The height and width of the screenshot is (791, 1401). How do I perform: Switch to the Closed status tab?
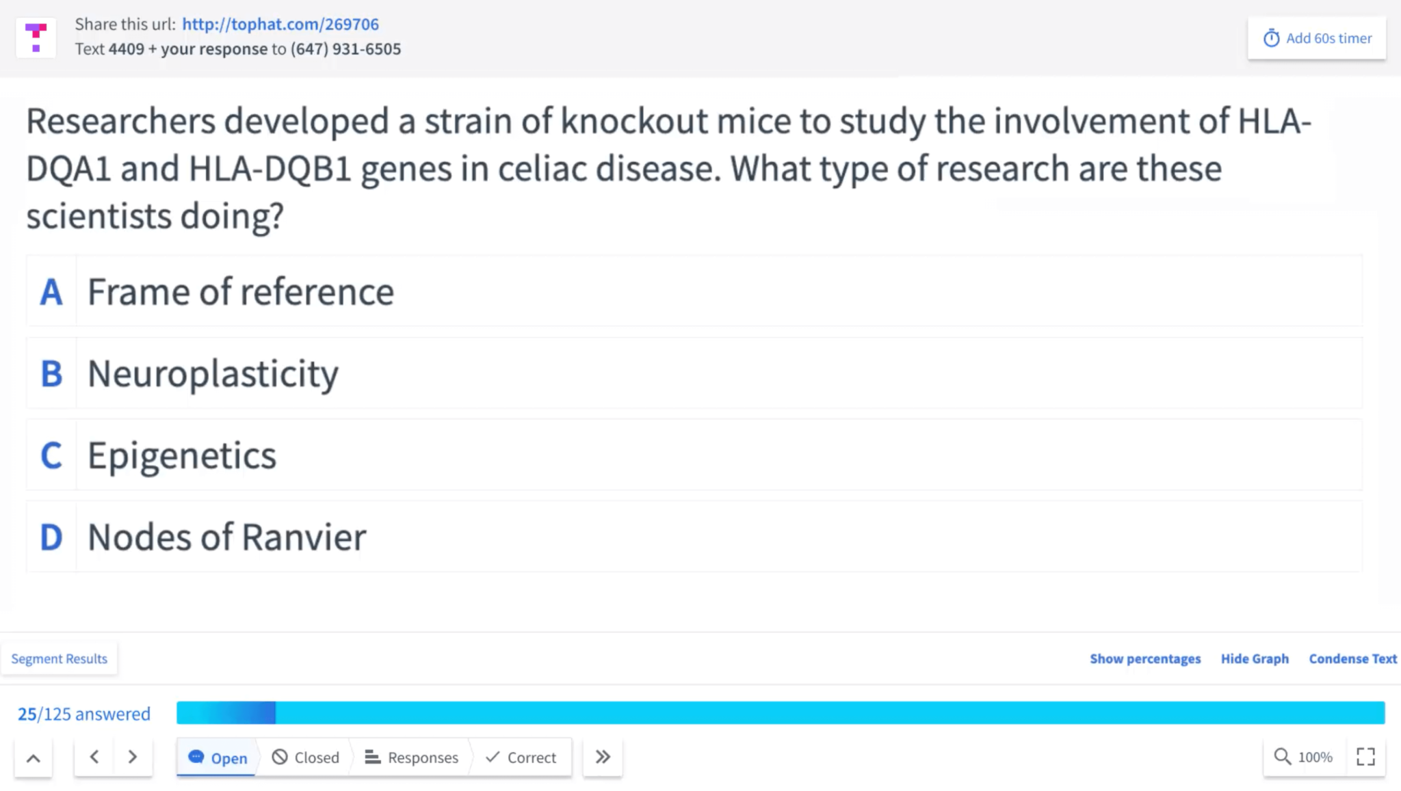[x=306, y=758]
